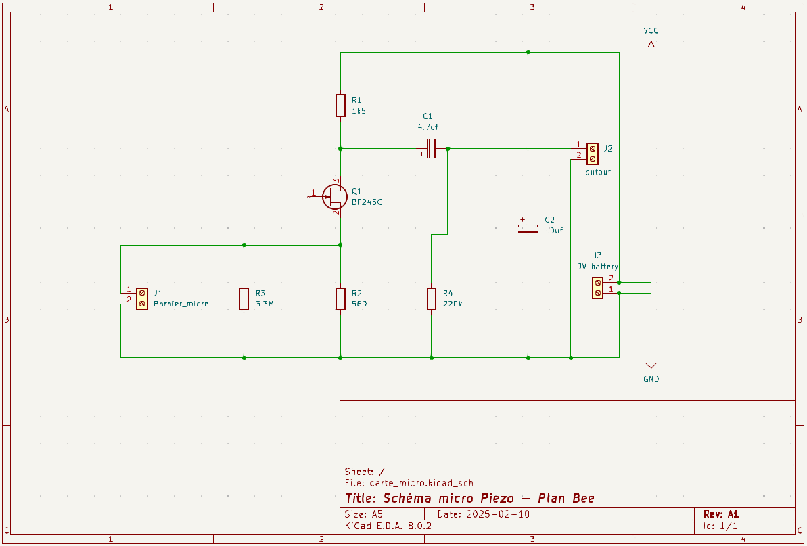Click the junction dot above C2 on top rail
Screen dimensions: 807x546
[528, 53]
